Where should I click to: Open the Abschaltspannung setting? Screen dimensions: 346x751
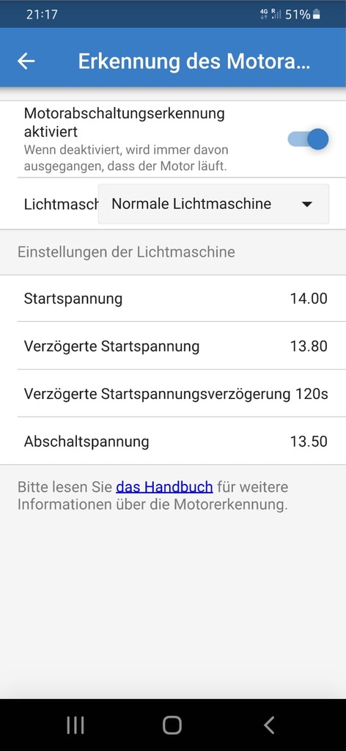click(173, 441)
